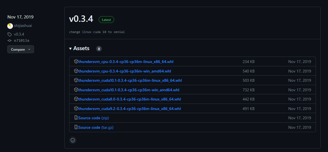This screenshot has width=328, height=152.
Task: Click package icon for thundersvm_cpu win_amd64 wheel
Action: click(76, 71)
